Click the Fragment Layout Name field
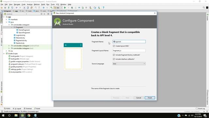Image resolution: width=209 pixels, height=118 pixels. click(x=129, y=50)
